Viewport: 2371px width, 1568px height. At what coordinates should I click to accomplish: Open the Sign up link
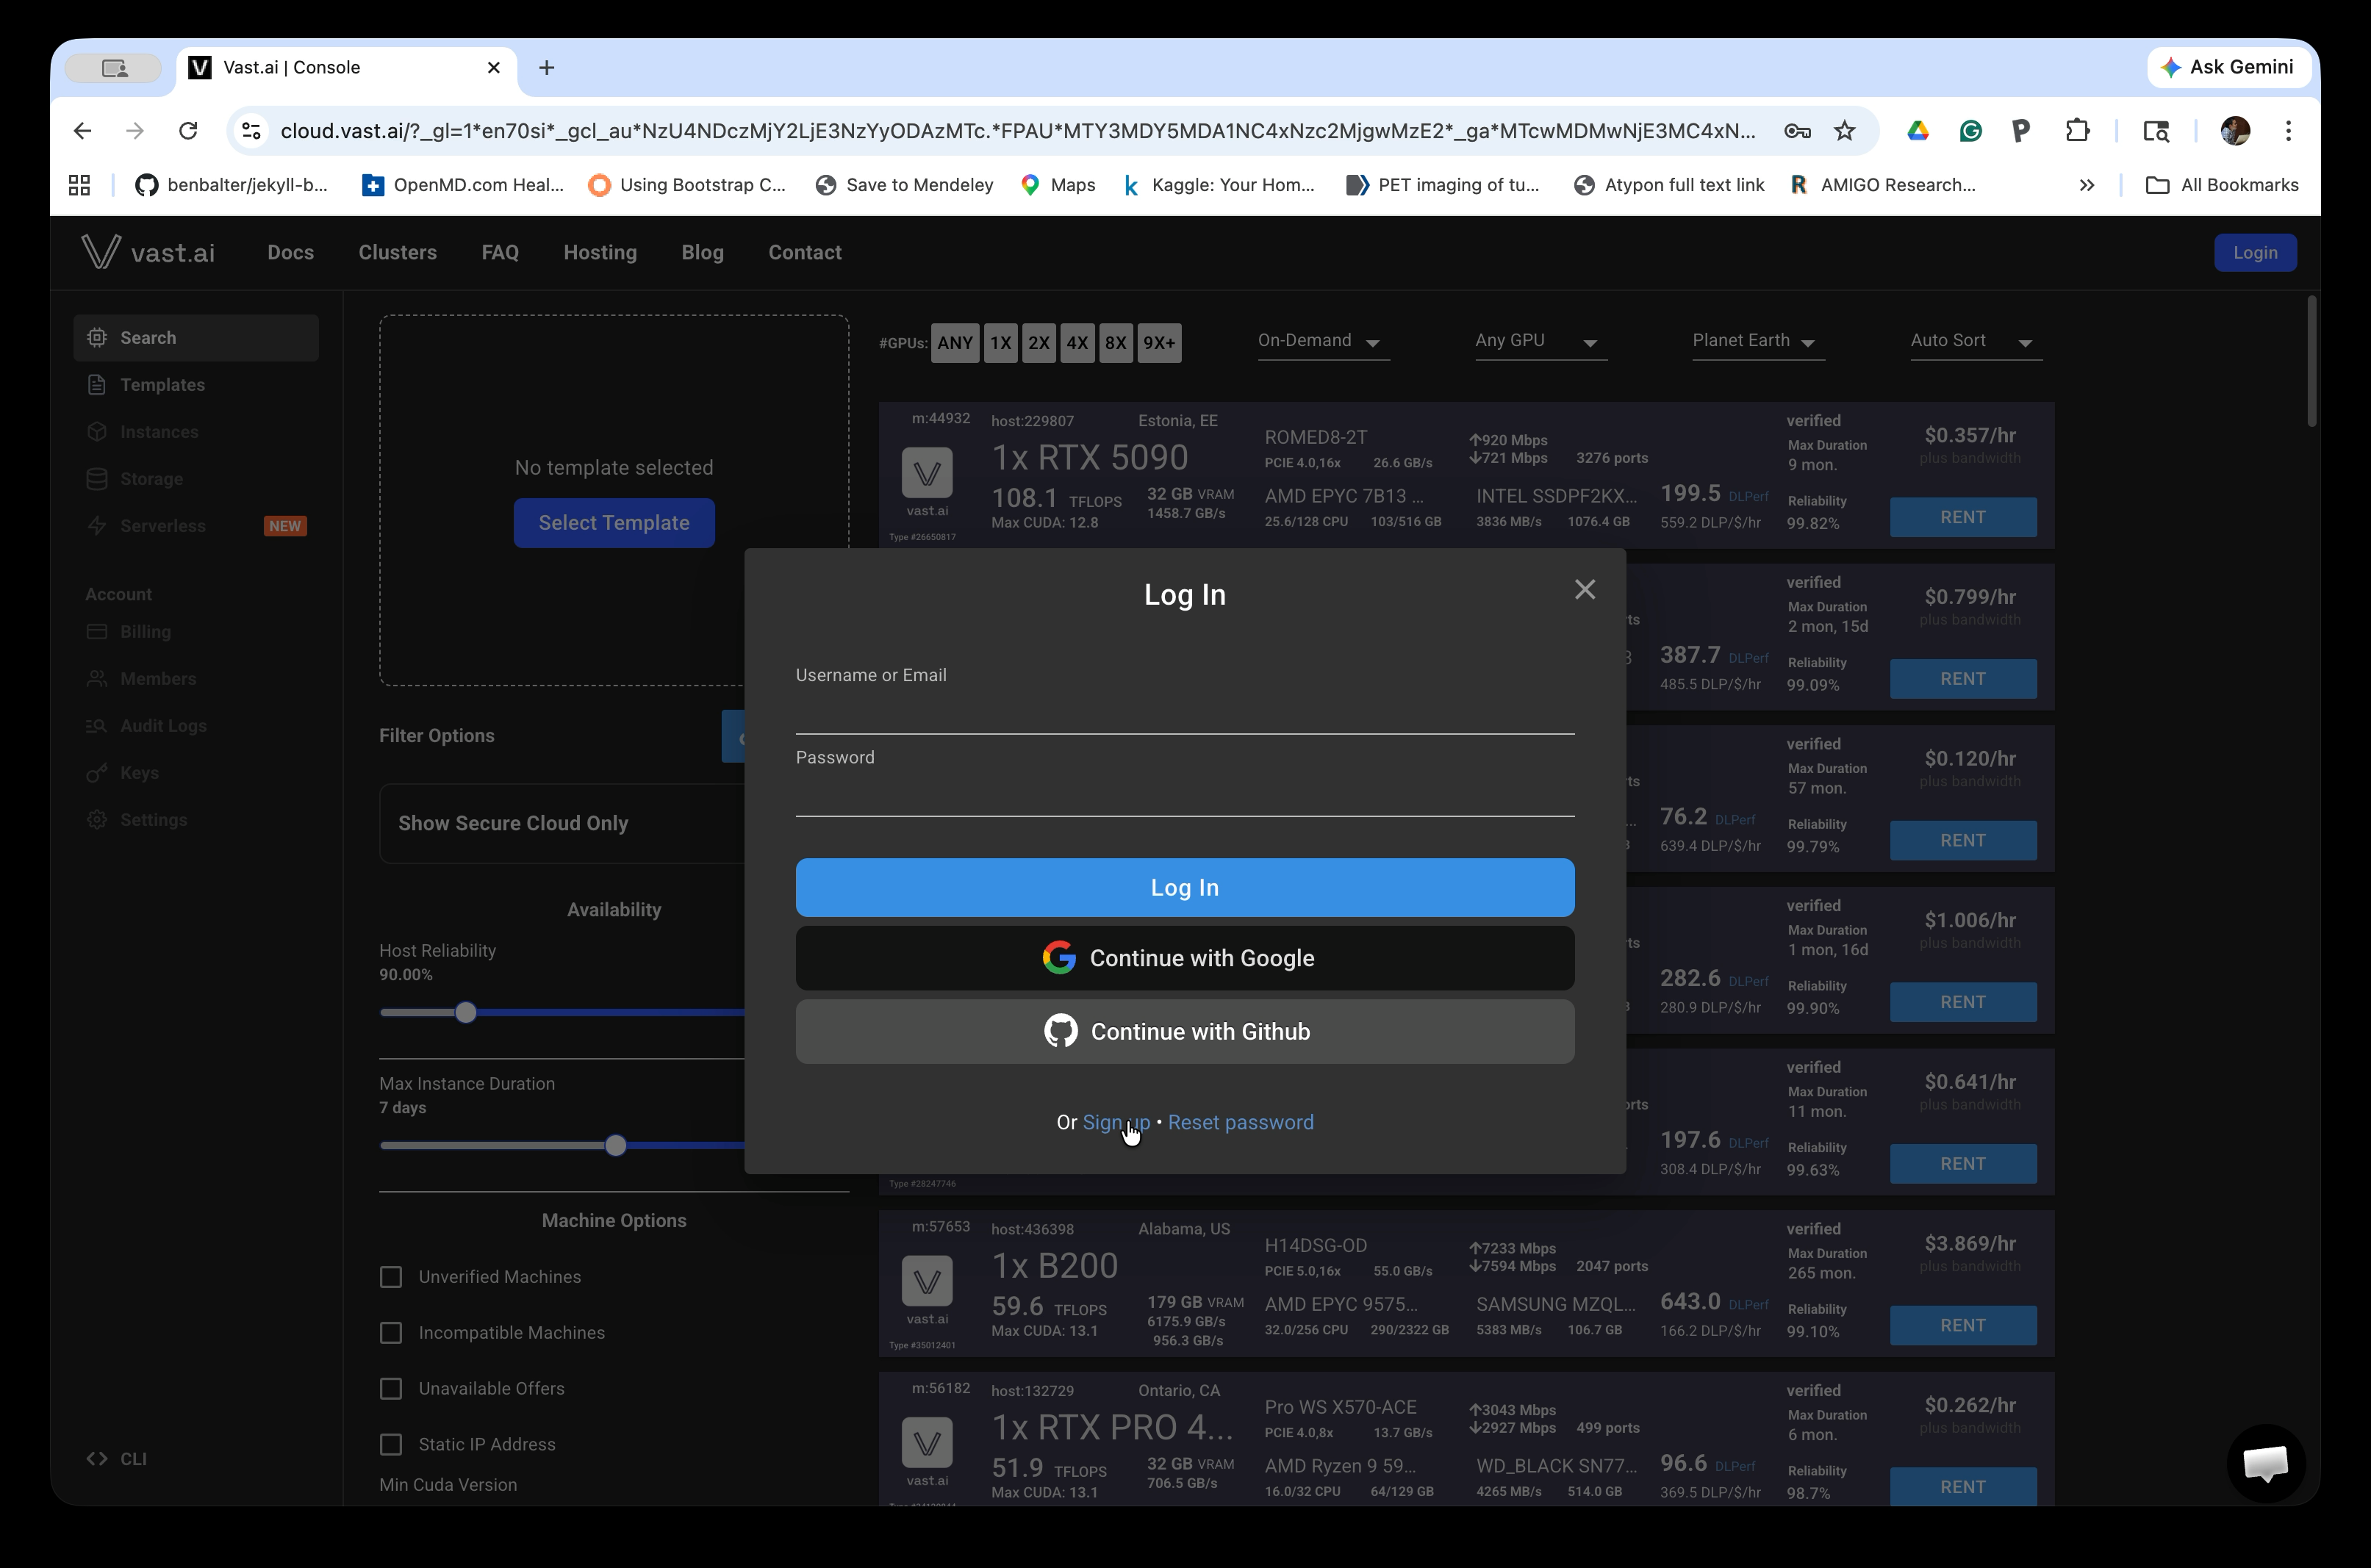(x=1116, y=1122)
